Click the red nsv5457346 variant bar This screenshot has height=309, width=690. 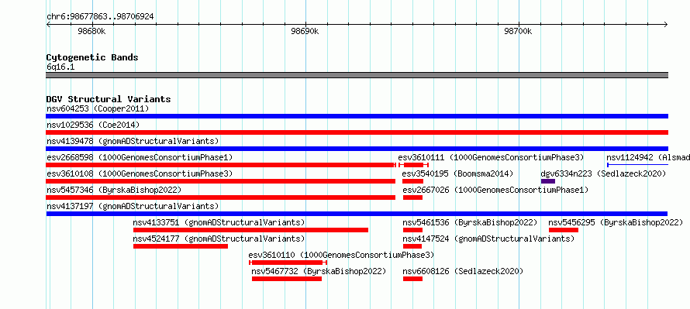point(220,197)
